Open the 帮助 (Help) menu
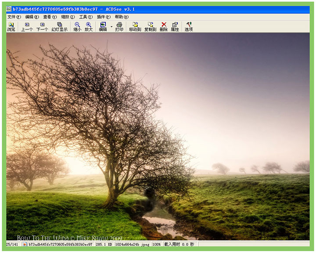This screenshot has height=253, width=316. 122,17
